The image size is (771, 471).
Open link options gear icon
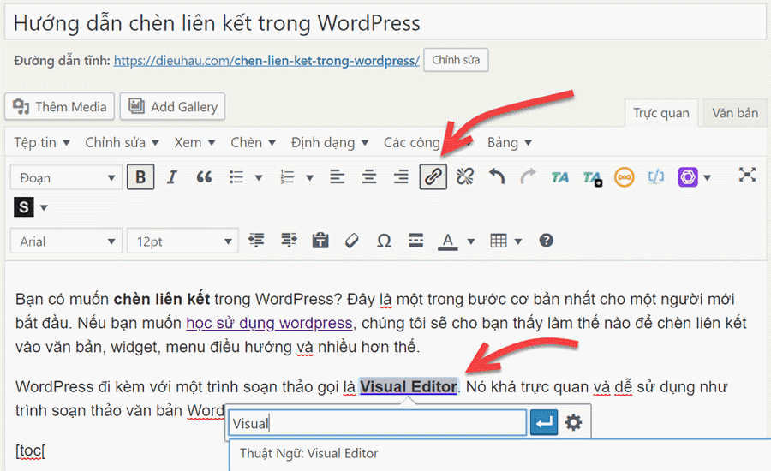click(573, 422)
